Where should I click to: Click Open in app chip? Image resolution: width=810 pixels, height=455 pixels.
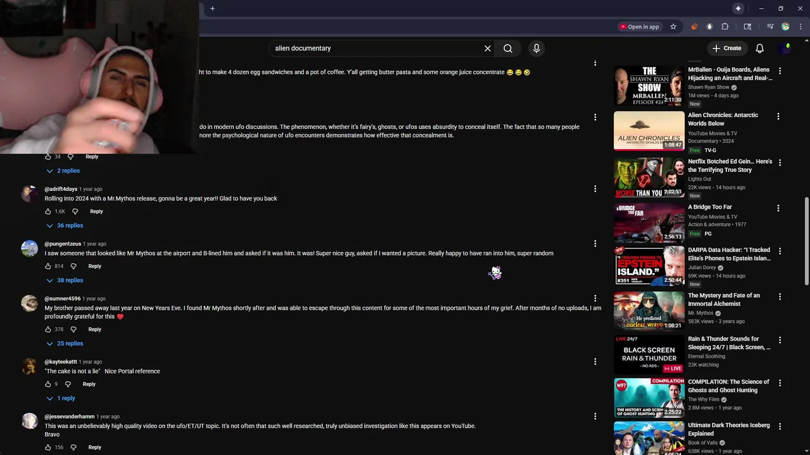[639, 27]
